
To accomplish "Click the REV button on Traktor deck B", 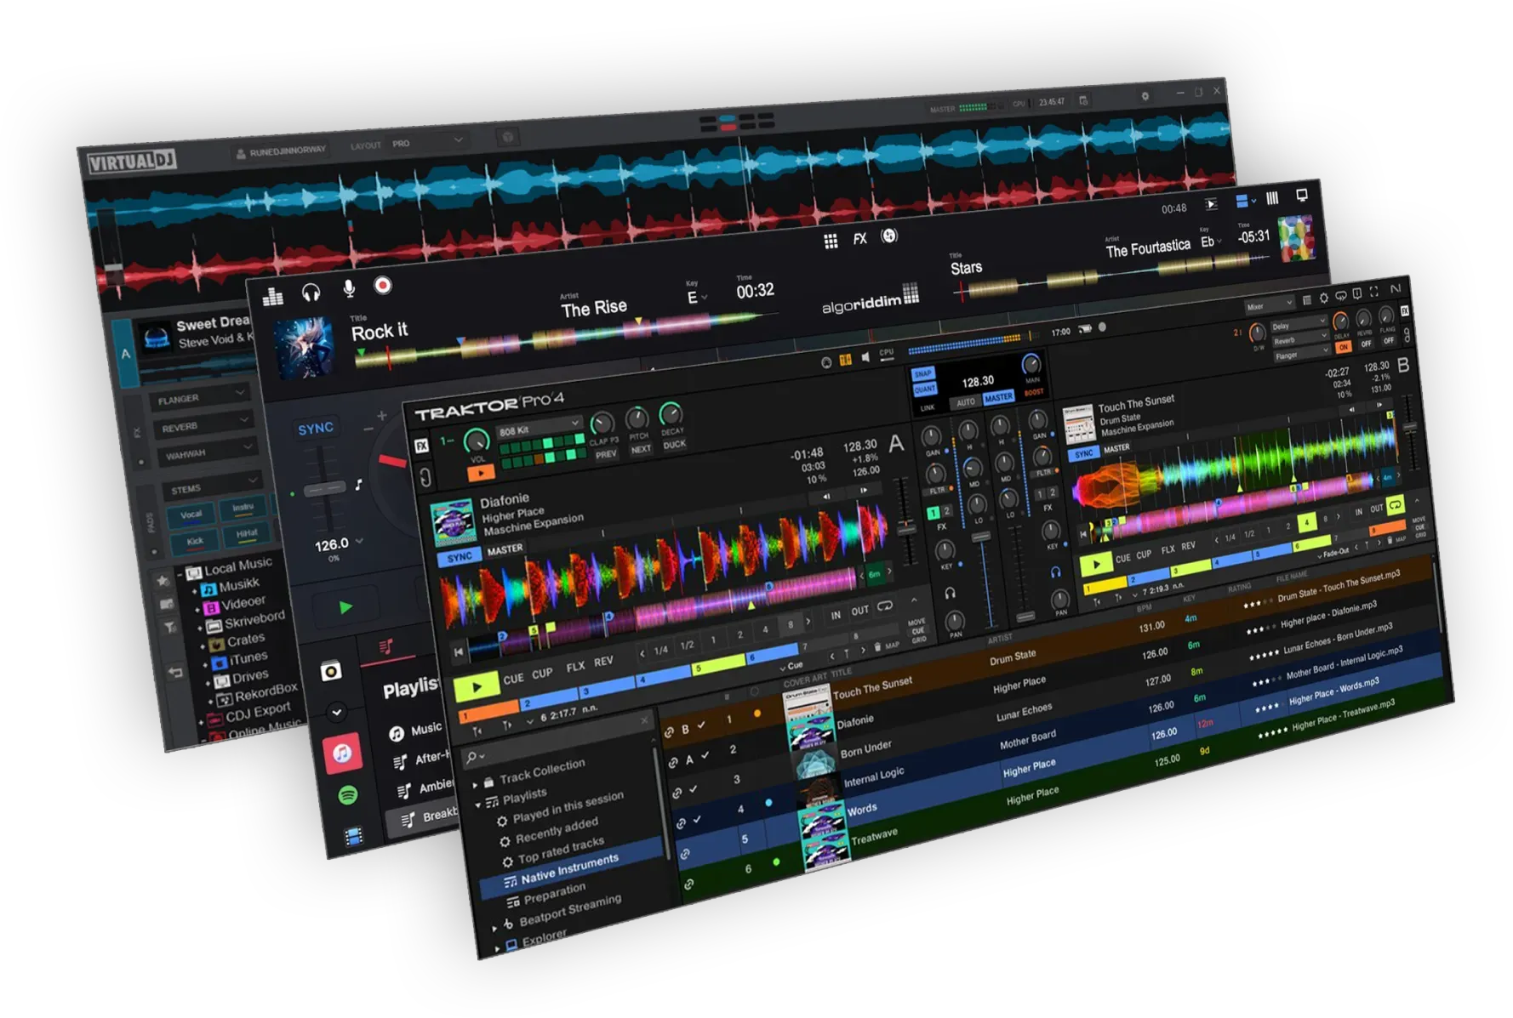I will tap(1188, 546).
